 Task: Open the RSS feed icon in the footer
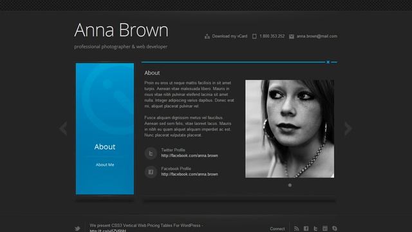296,229
